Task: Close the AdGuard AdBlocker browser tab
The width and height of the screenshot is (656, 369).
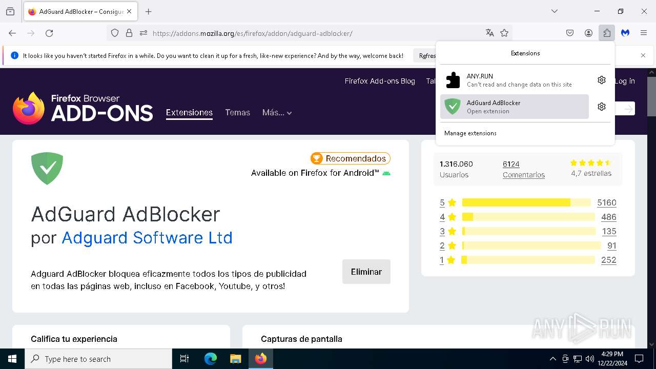Action: point(129,11)
